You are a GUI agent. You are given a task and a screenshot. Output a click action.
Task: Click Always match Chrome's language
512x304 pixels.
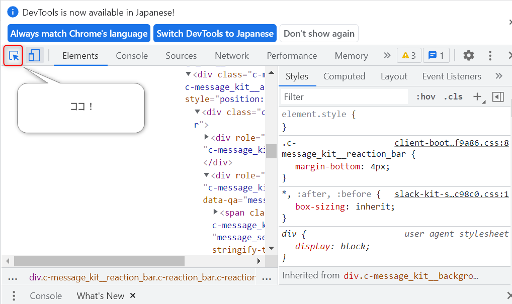click(78, 33)
